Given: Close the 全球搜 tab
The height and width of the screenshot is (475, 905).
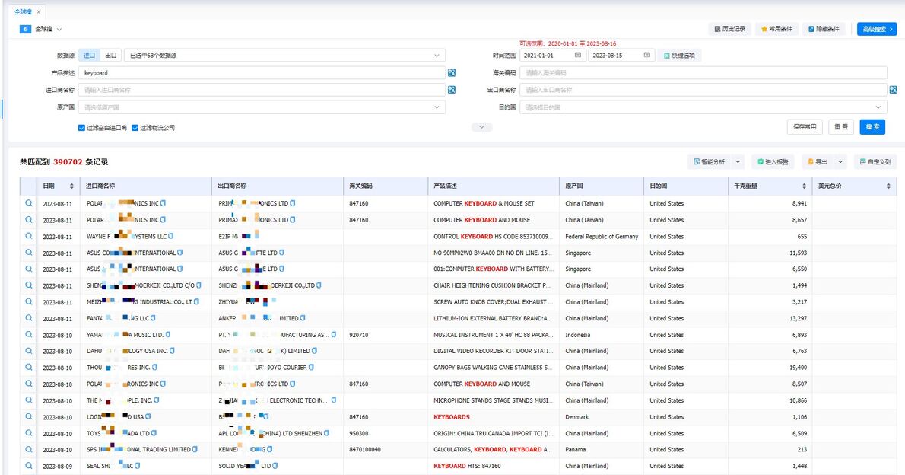Looking at the screenshot, I should 39,12.
